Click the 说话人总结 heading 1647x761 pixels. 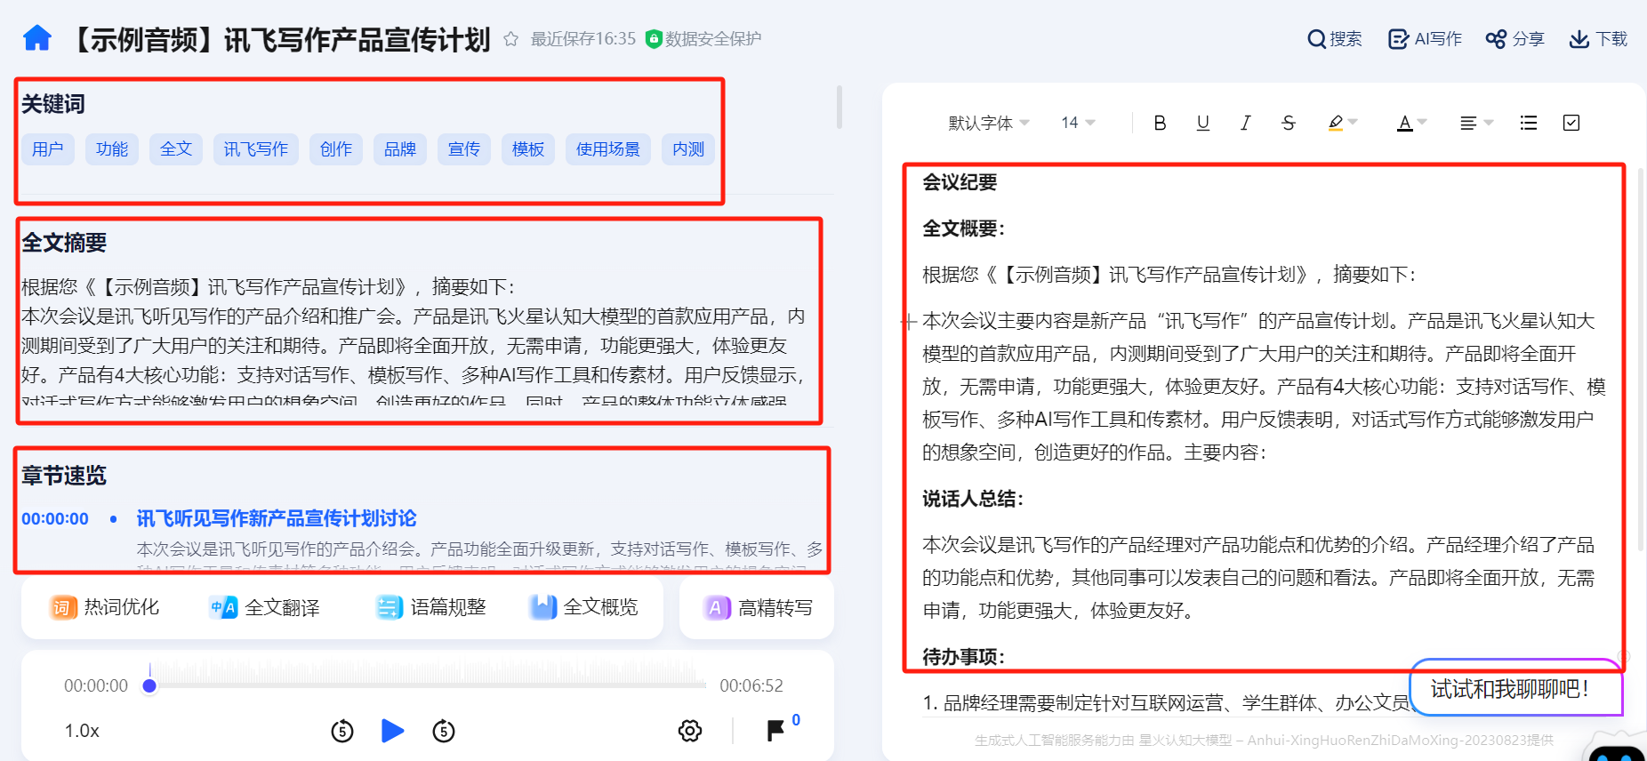point(973,499)
